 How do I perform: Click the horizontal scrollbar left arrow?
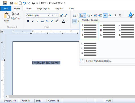pyautogui.click(x=7, y=97)
